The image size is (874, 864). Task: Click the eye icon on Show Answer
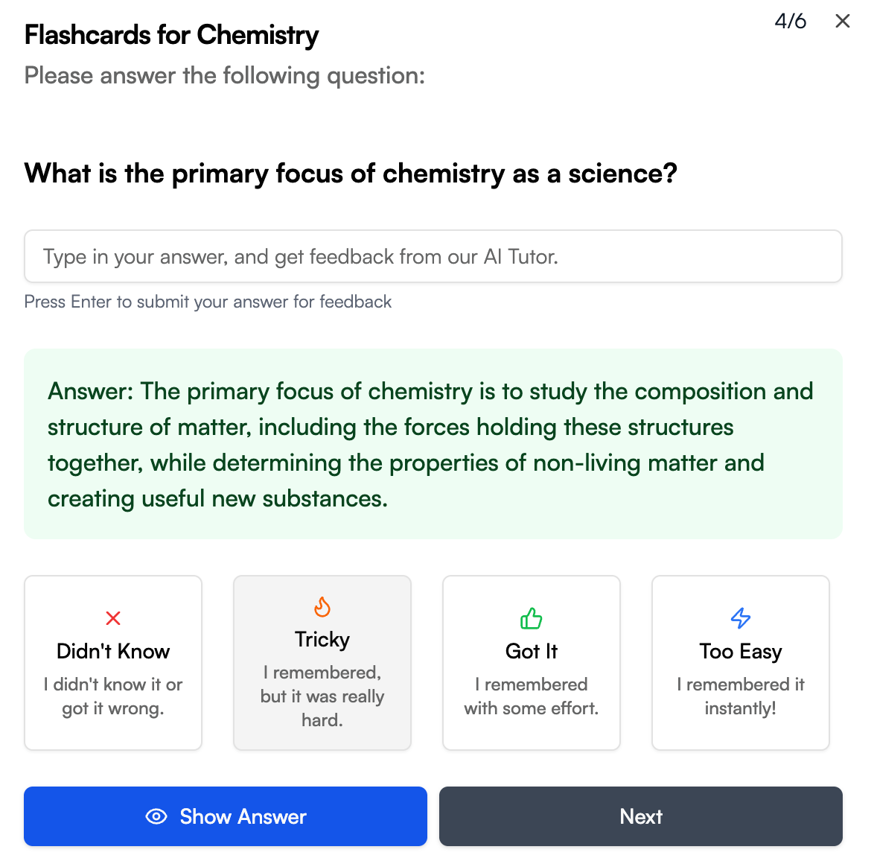coord(156,816)
